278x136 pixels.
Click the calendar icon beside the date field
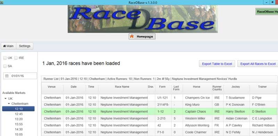coord(7,76)
